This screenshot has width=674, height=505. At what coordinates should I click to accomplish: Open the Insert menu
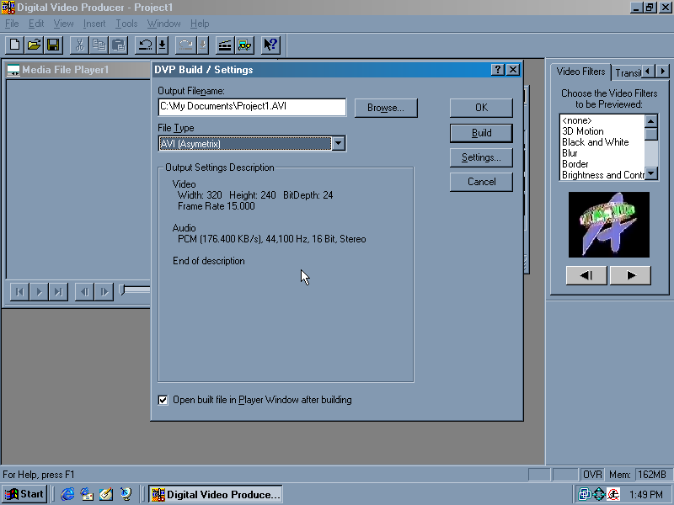(x=94, y=24)
